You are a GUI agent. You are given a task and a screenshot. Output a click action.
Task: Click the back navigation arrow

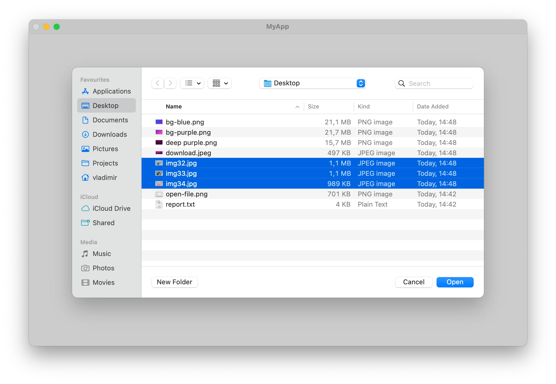click(158, 83)
